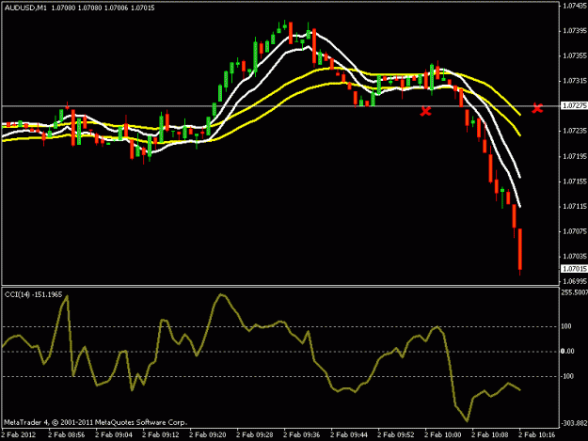The width and height of the screenshot is (588, 441).
Task: Click the CCI scale value -303.882
Action: 574,423
